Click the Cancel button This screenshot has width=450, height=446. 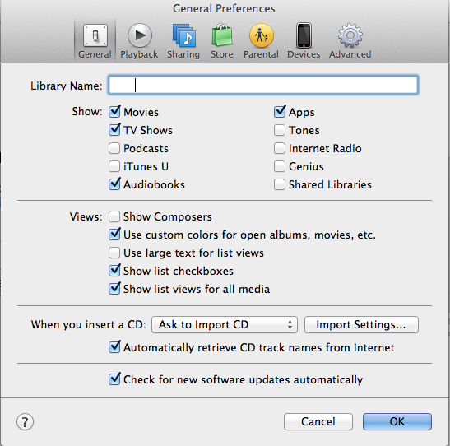tap(318, 421)
